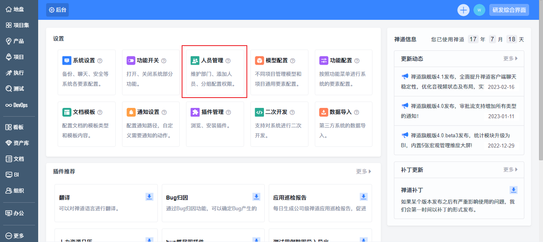
Task: Click the 模型配置 orange cube icon
Action: click(260, 61)
